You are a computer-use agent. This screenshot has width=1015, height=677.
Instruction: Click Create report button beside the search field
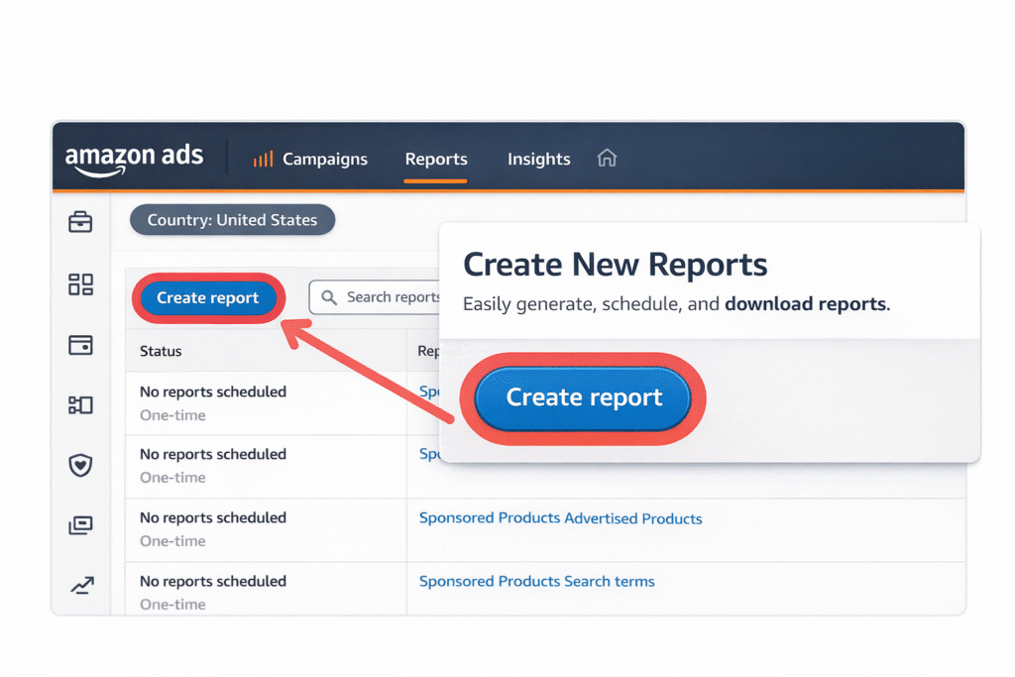[207, 297]
